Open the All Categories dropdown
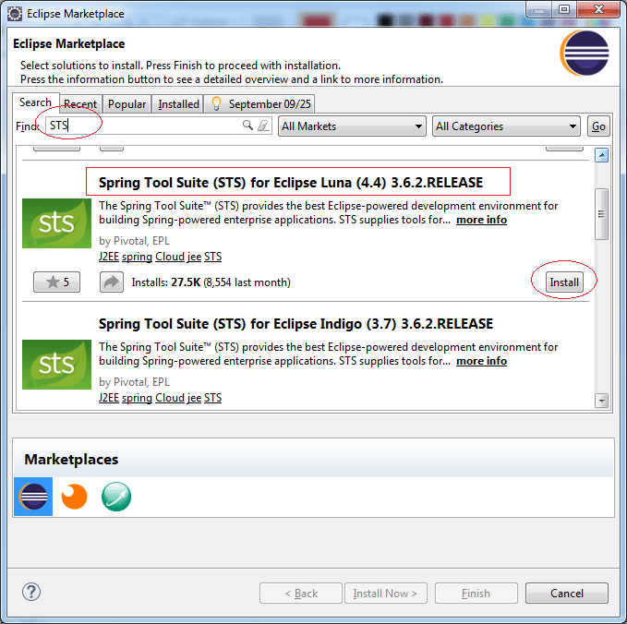 [506, 126]
